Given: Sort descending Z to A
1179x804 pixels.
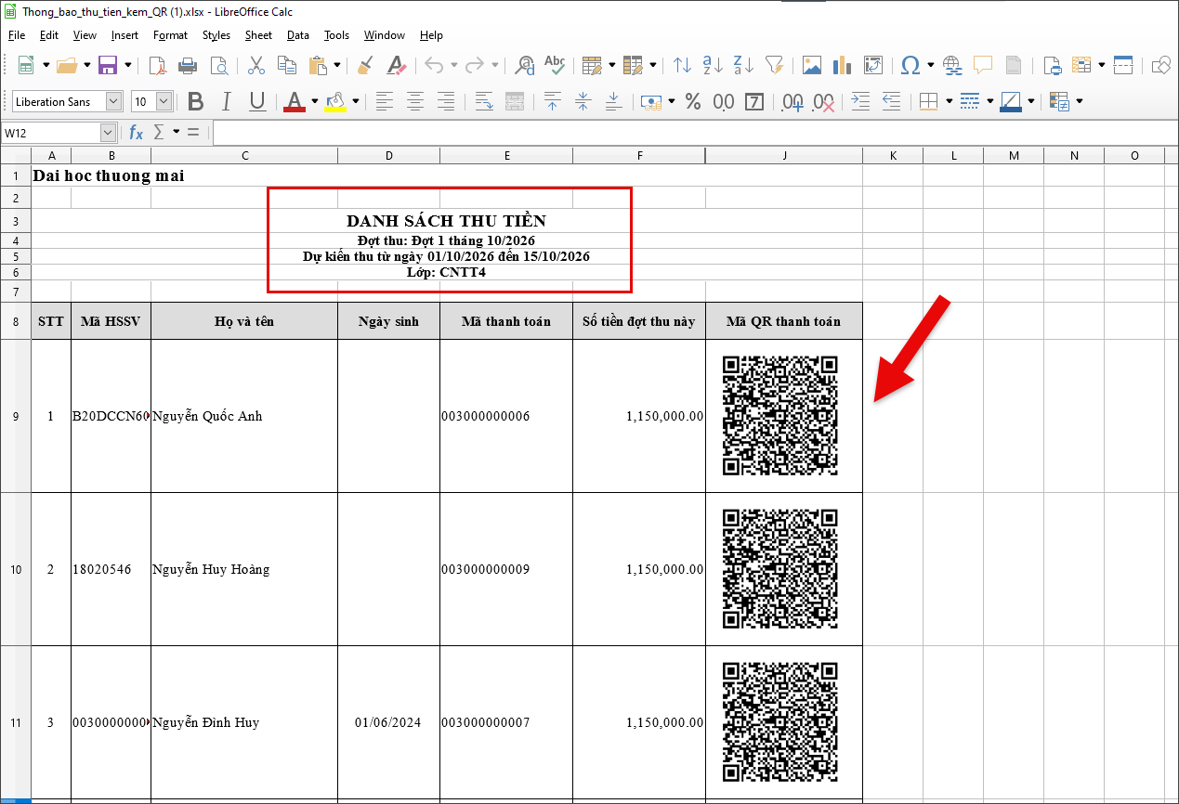Looking at the screenshot, I should click(743, 65).
